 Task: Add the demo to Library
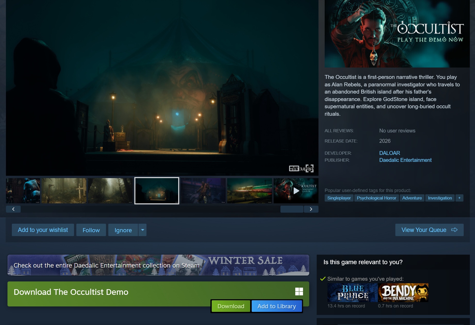(x=277, y=306)
